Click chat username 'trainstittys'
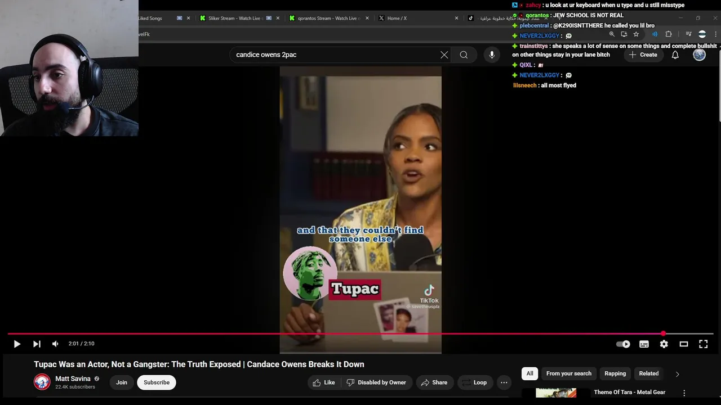This screenshot has height=405, width=721. click(534, 46)
